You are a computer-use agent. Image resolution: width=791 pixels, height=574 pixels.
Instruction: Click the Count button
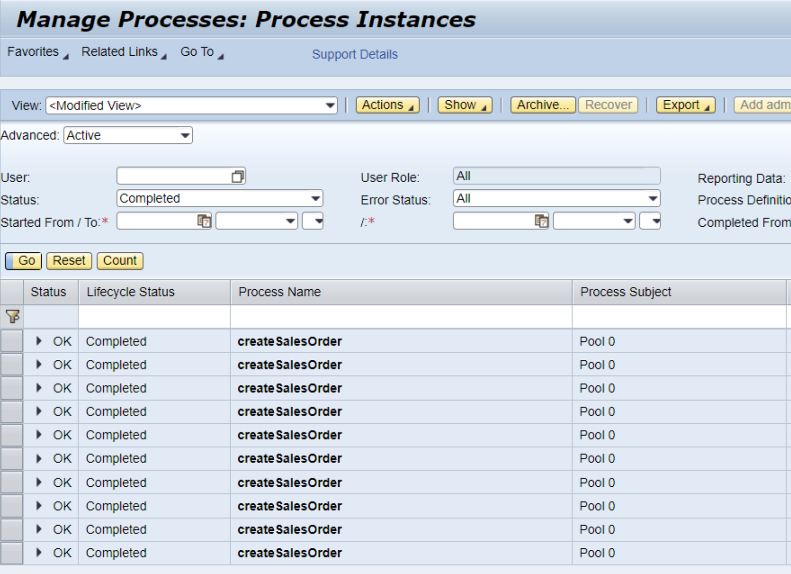click(x=120, y=261)
